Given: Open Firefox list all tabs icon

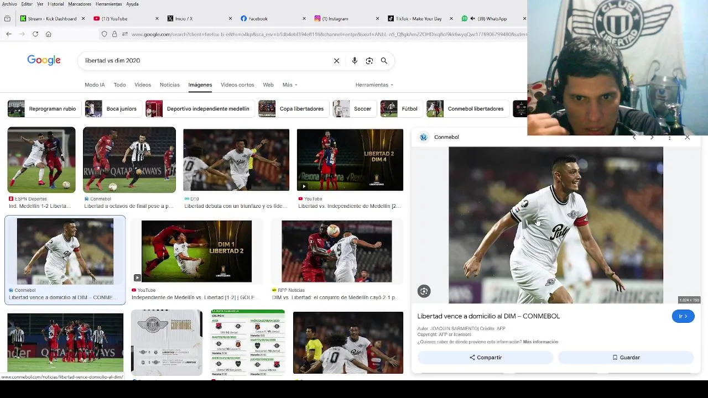Looking at the screenshot, I should [x=7, y=18].
